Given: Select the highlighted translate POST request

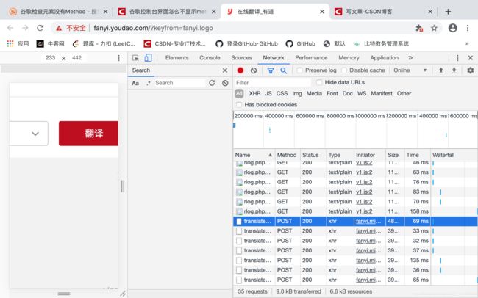Looking at the screenshot, I should [355, 221].
